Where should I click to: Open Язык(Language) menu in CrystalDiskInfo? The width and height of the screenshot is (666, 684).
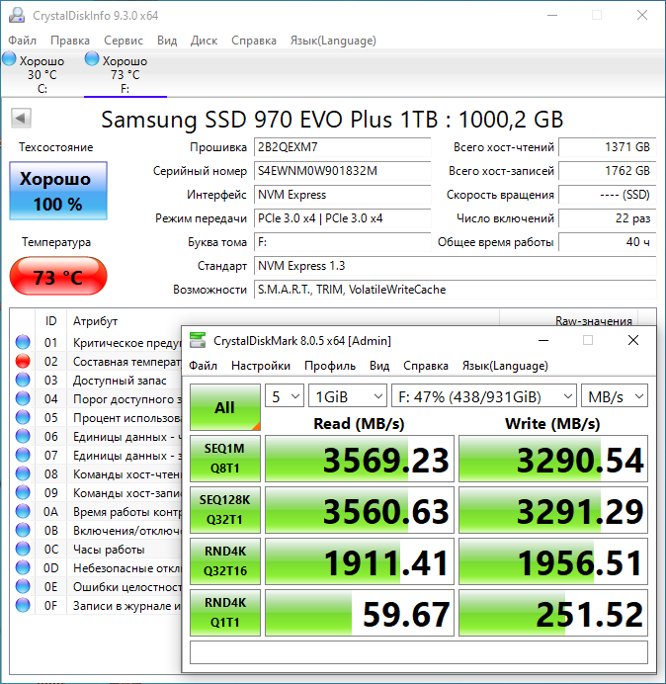(333, 41)
